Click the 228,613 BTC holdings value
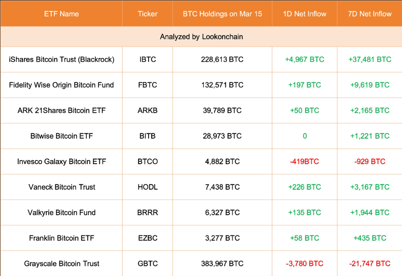402x276 pixels. [x=222, y=60]
